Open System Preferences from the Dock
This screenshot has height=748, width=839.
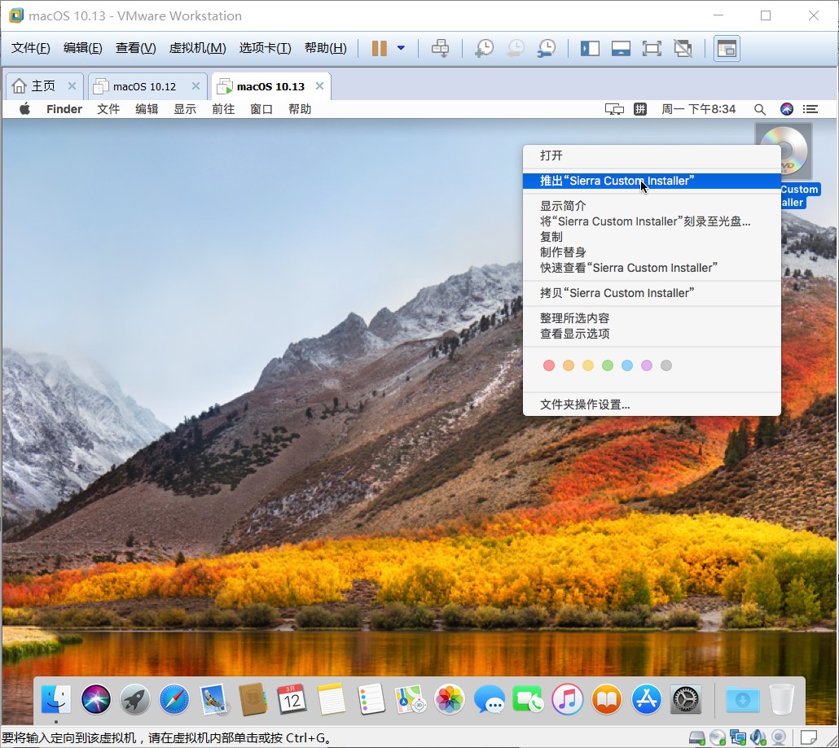coord(685,699)
